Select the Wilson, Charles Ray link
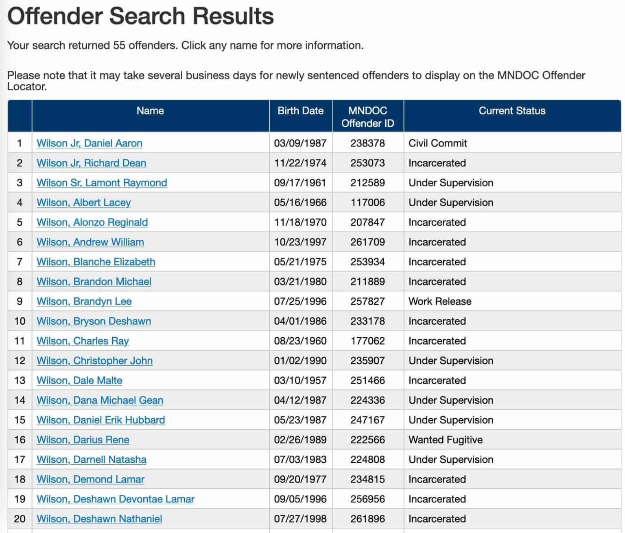The width and height of the screenshot is (625, 533). click(x=83, y=341)
